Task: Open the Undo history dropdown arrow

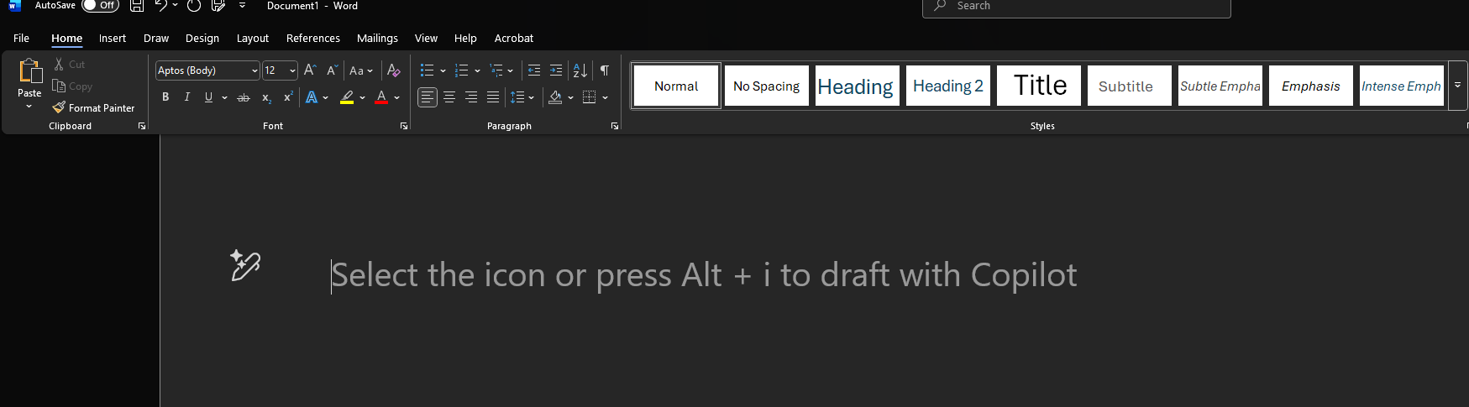Action: (x=175, y=5)
